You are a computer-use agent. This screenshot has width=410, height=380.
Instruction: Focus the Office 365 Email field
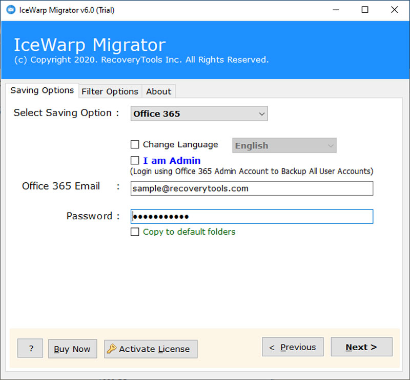(252, 188)
